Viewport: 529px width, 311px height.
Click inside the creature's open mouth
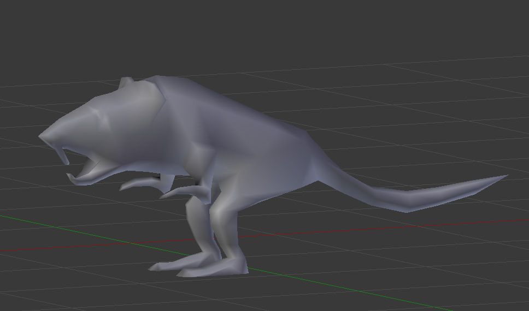[87, 163]
